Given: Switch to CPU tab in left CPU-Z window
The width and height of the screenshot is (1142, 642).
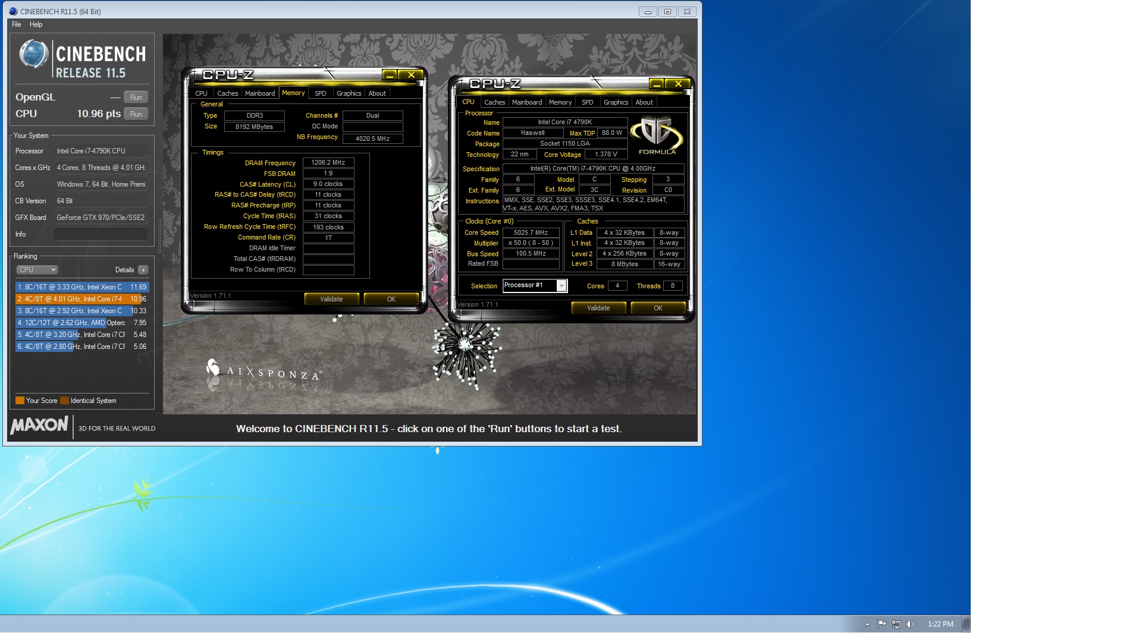Looking at the screenshot, I should 201,93.
